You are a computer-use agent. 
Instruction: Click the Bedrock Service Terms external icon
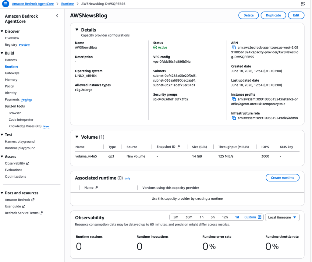pyautogui.click(x=41, y=213)
